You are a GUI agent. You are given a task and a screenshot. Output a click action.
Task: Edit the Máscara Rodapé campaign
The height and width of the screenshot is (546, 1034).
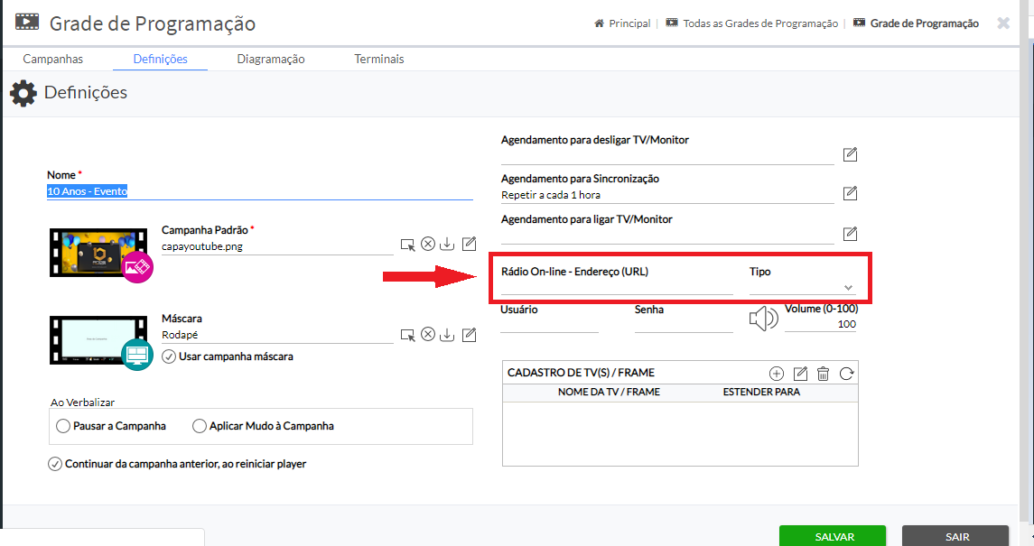469,336
